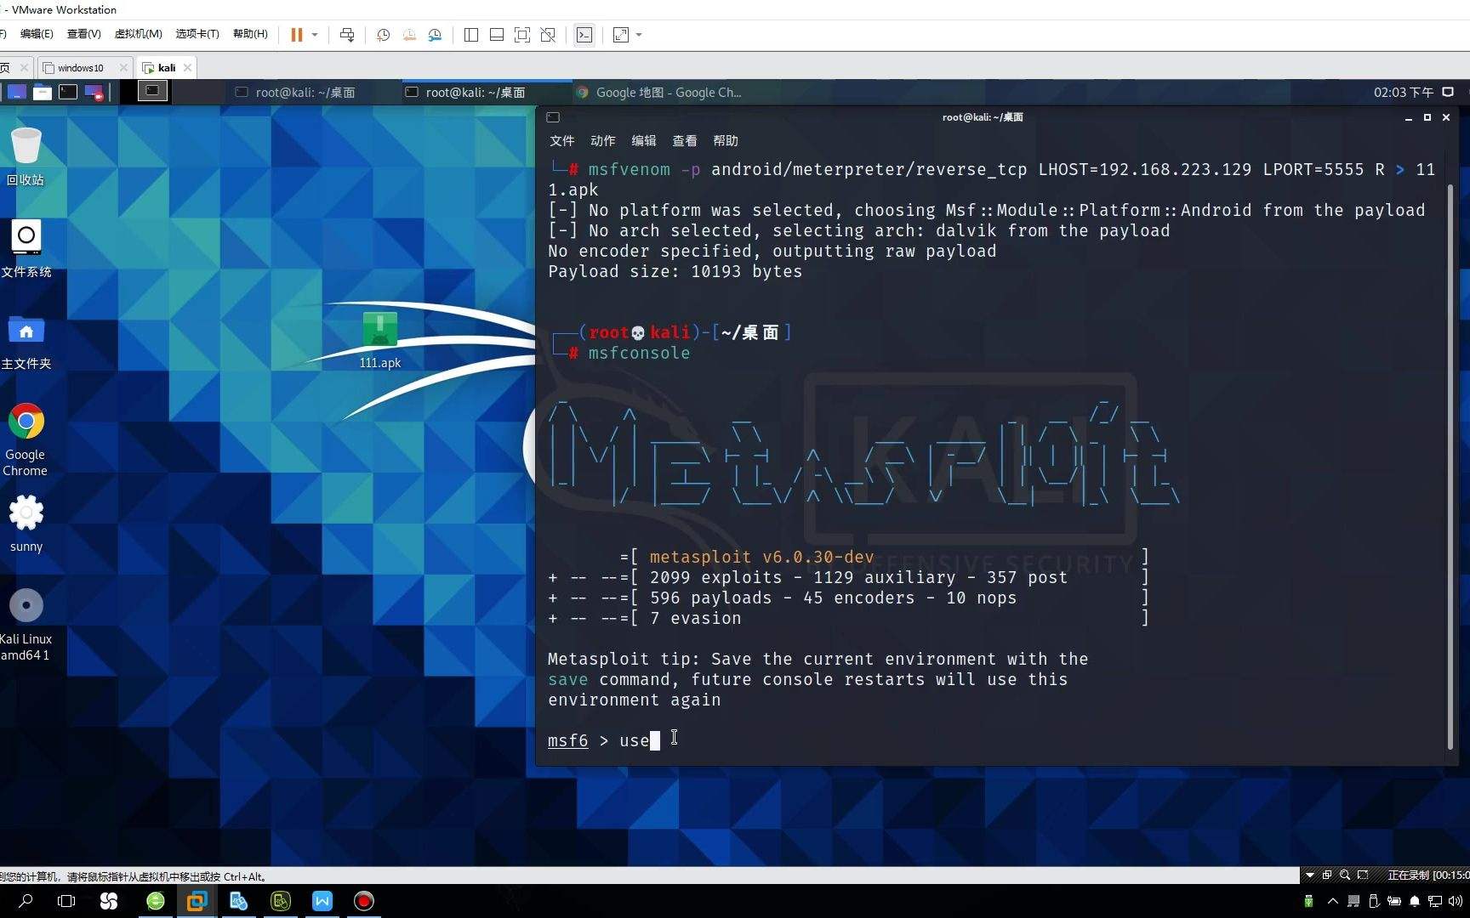Open the WPS blue W icon on the Windows taskbar
The width and height of the screenshot is (1470, 918).
[x=322, y=901]
